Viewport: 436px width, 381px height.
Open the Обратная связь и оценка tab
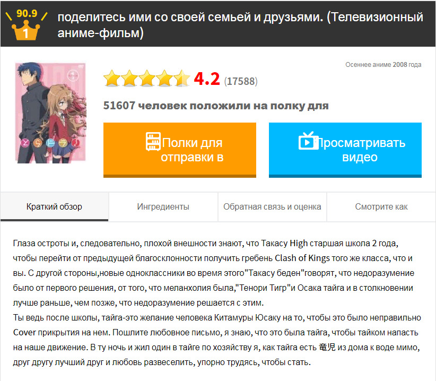pyautogui.click(x=272, y=206)
